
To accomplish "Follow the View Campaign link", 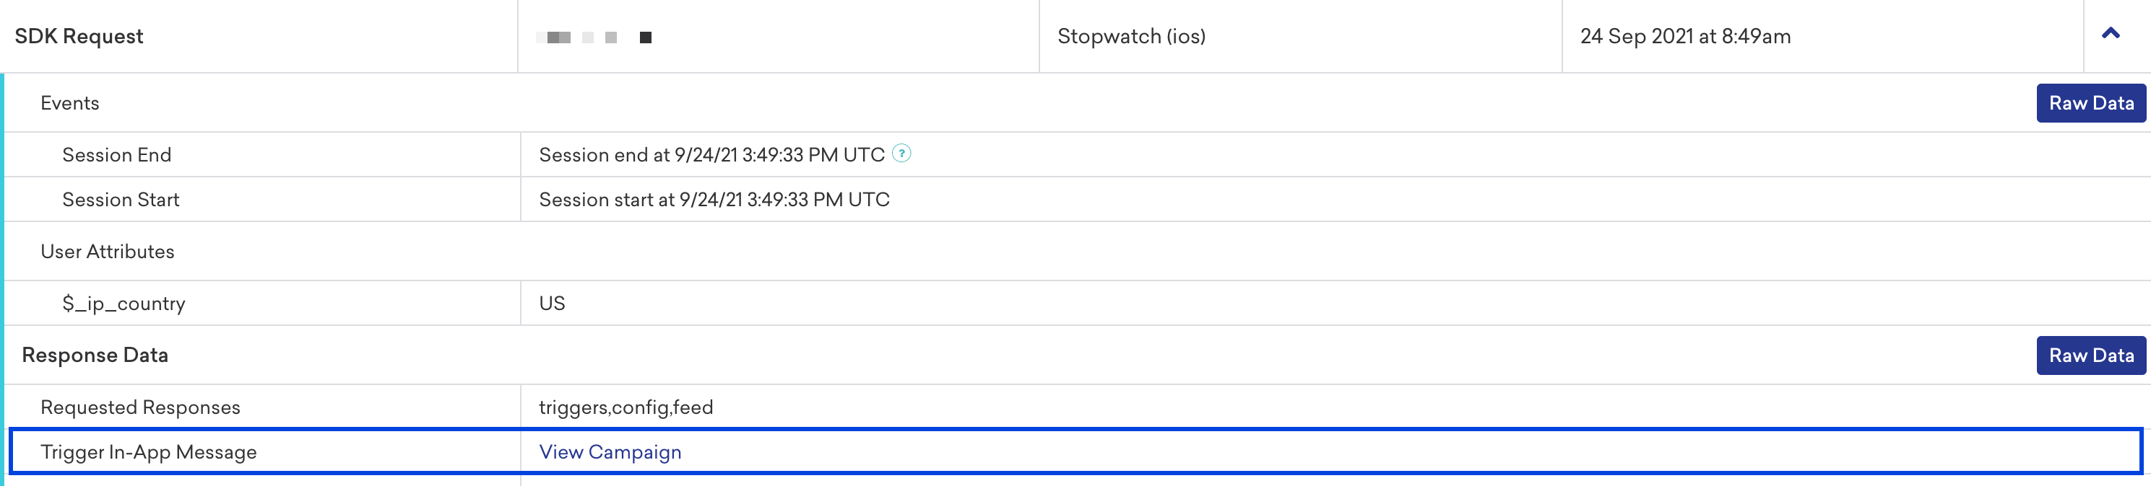I will point(610,452).
